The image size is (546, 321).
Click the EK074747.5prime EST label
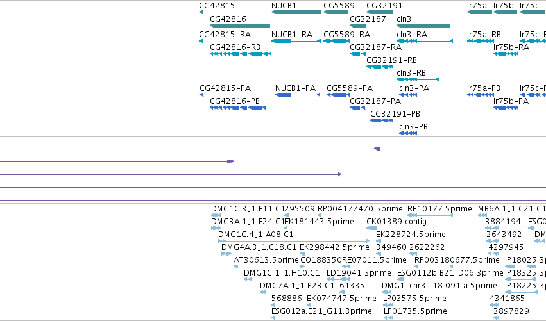[341, 299]
